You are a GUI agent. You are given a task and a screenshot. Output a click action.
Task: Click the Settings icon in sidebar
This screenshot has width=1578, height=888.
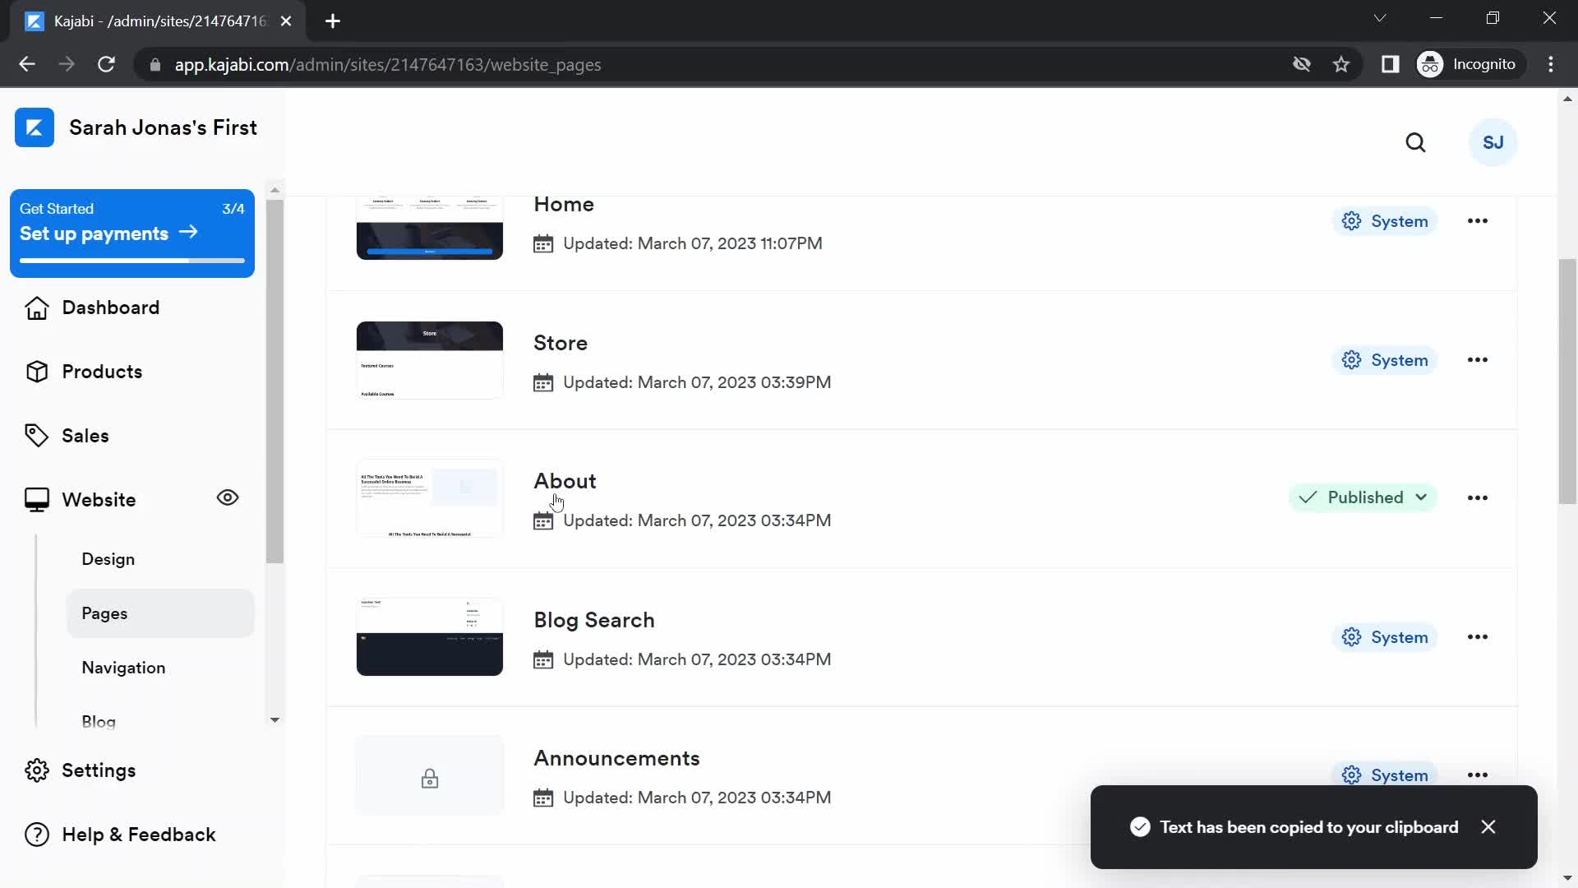pos(36,770)
